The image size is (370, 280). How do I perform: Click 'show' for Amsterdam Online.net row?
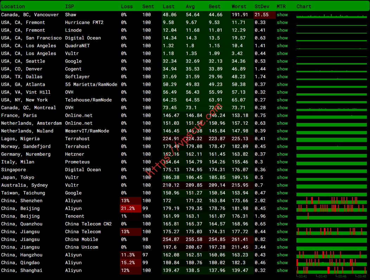tap(282, 123)
